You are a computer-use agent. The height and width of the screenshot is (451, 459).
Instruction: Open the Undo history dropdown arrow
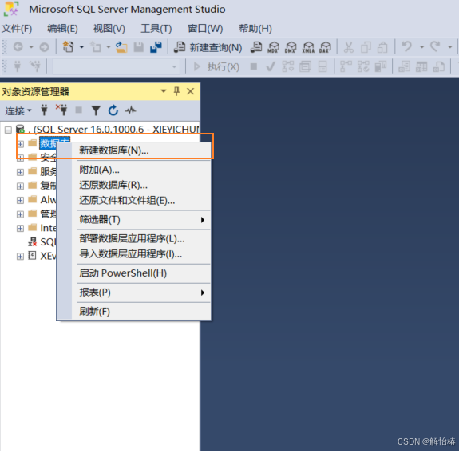(x=421, y=47)
